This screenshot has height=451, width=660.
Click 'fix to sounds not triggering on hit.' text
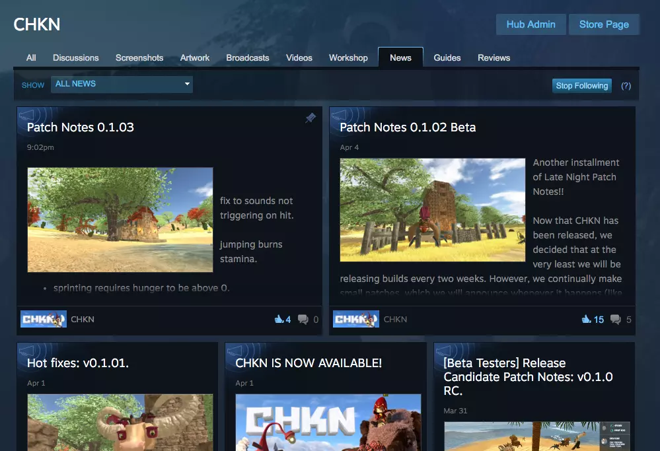257,208
